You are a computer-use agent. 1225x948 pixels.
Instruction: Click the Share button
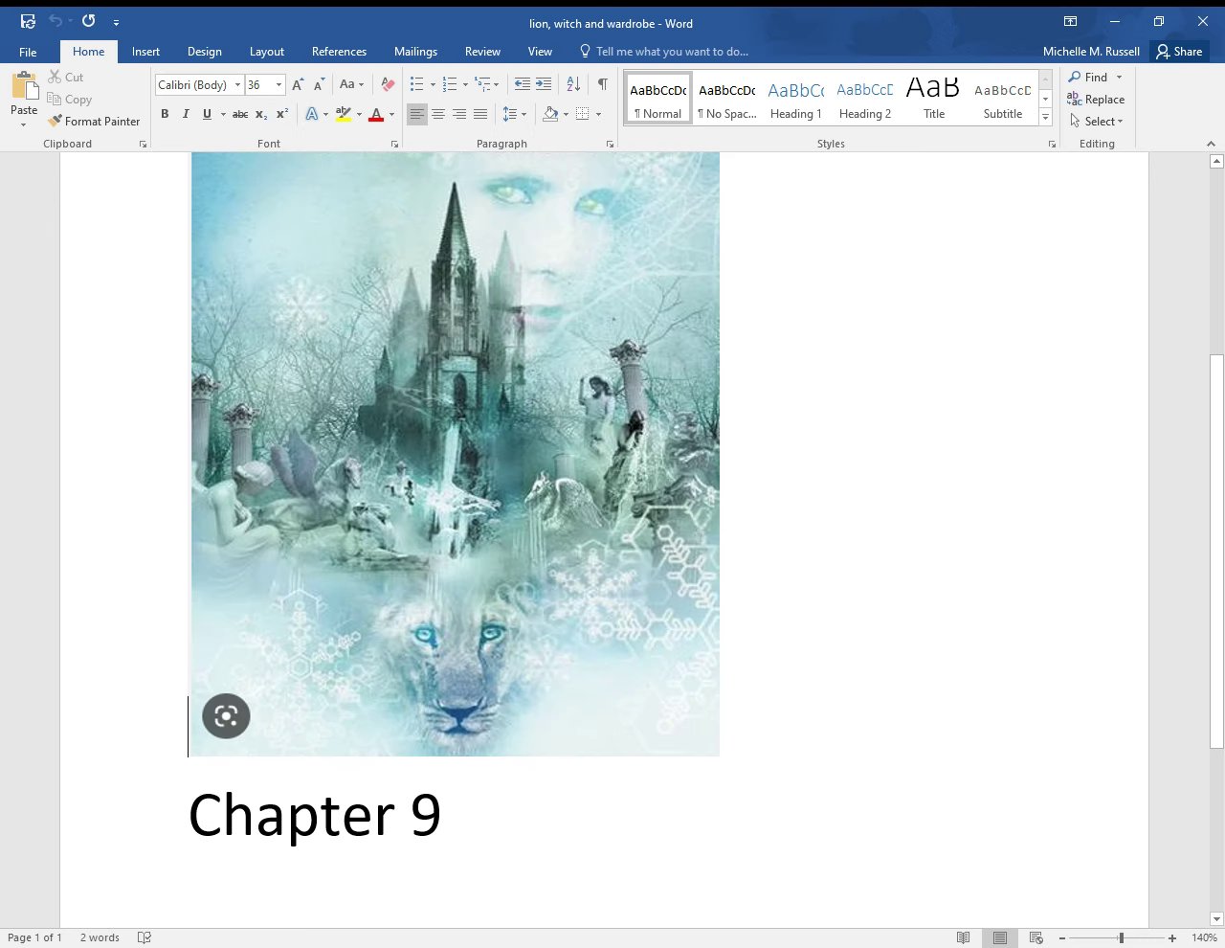pyautogui.click(x=1179, y=52)
